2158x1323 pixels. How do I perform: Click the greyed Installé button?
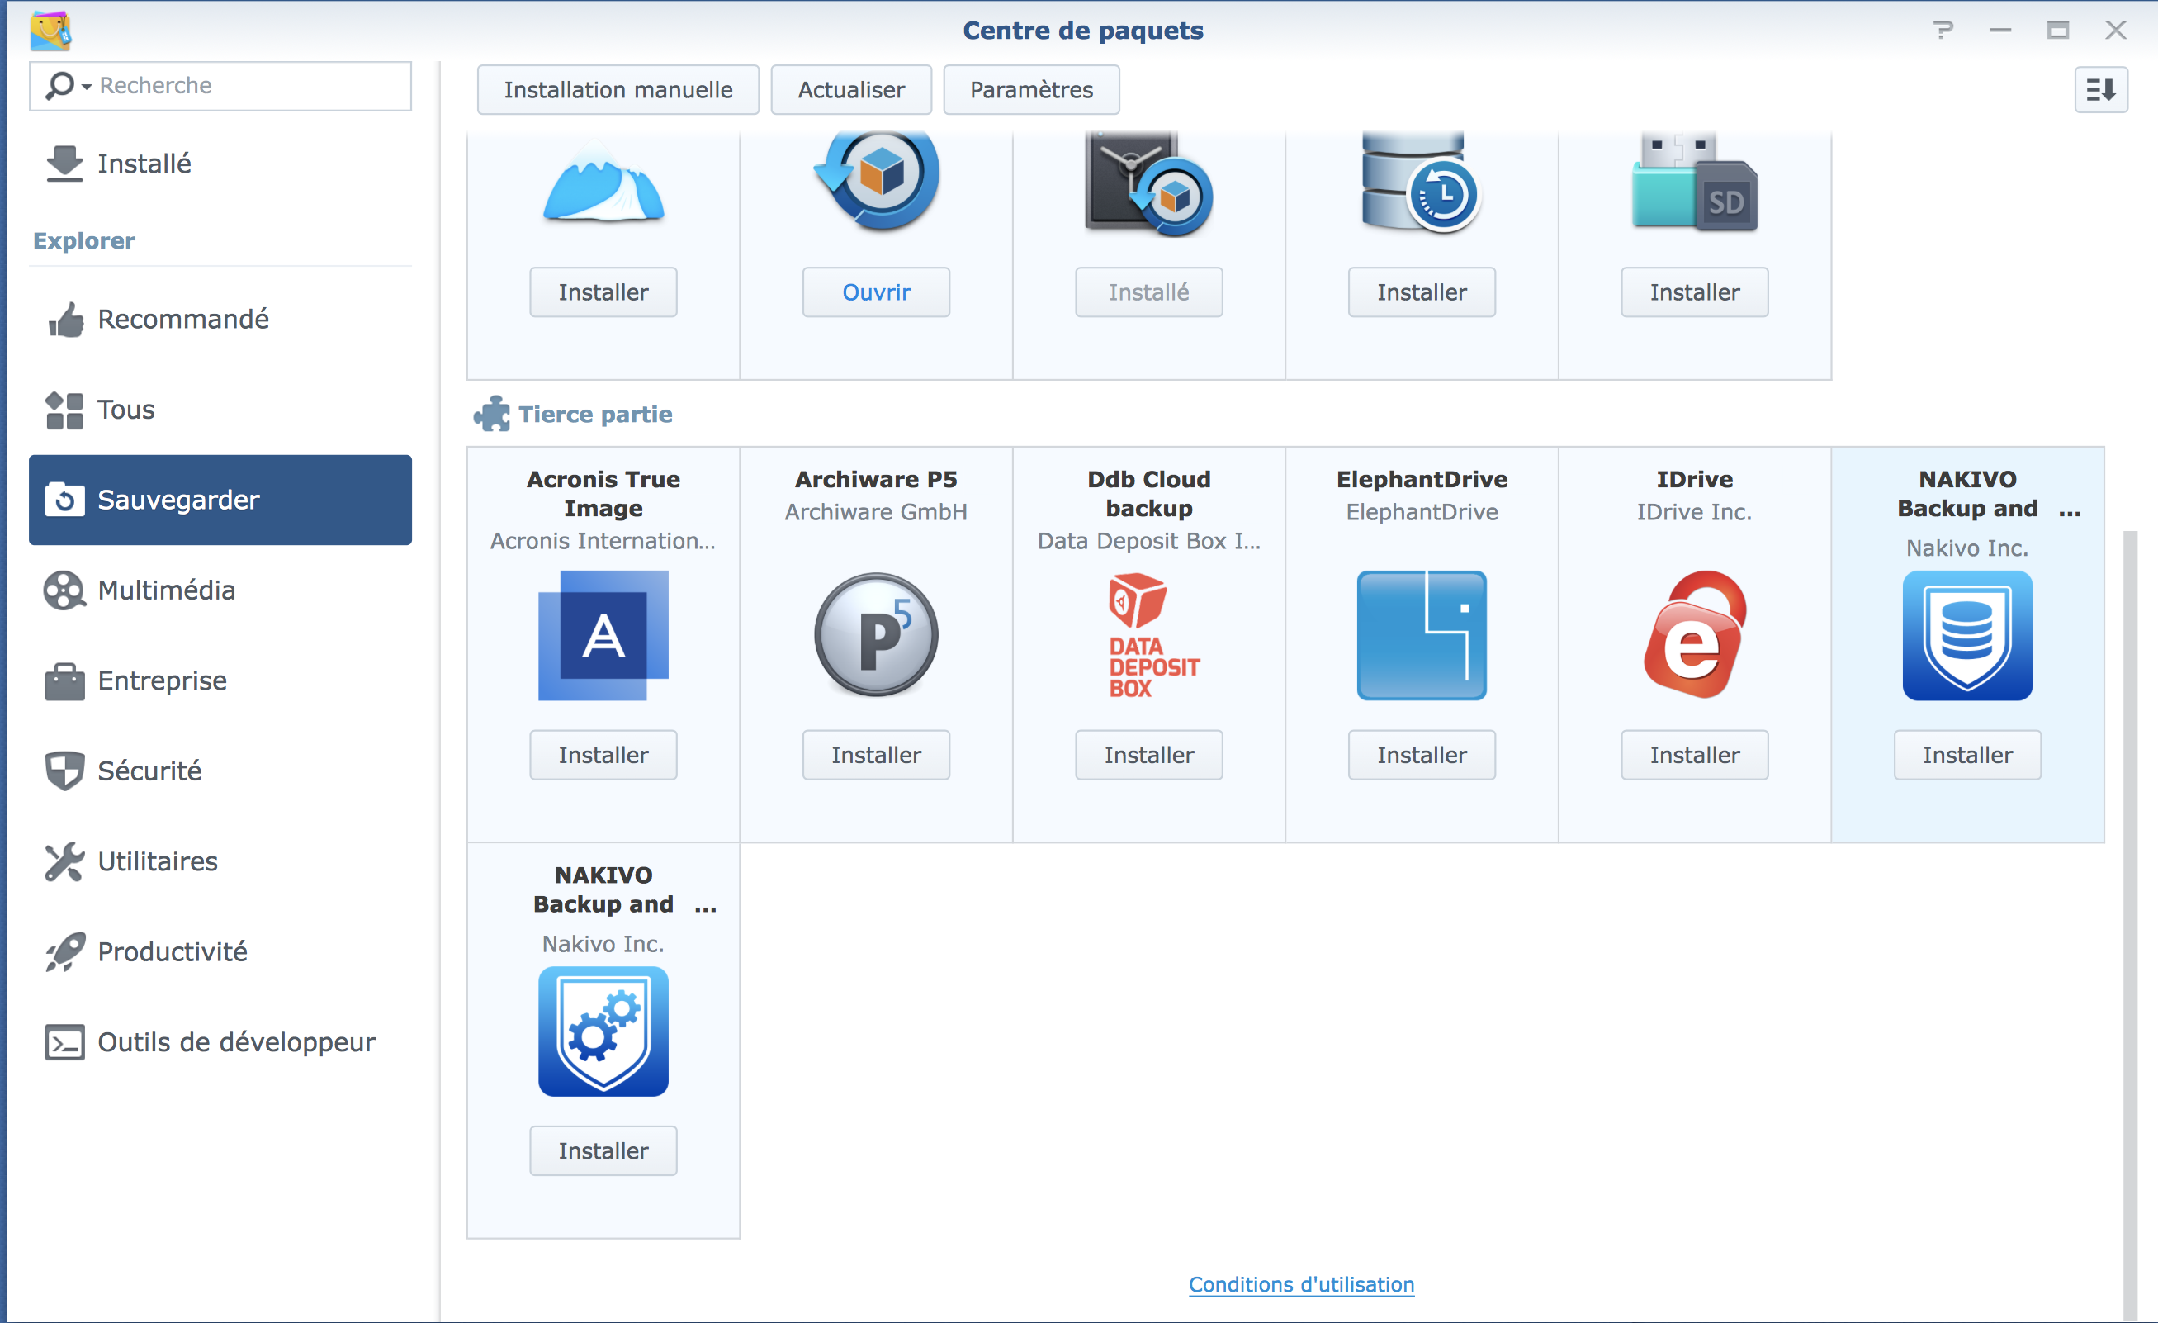pyautogui.click(x=1149, y=292)
